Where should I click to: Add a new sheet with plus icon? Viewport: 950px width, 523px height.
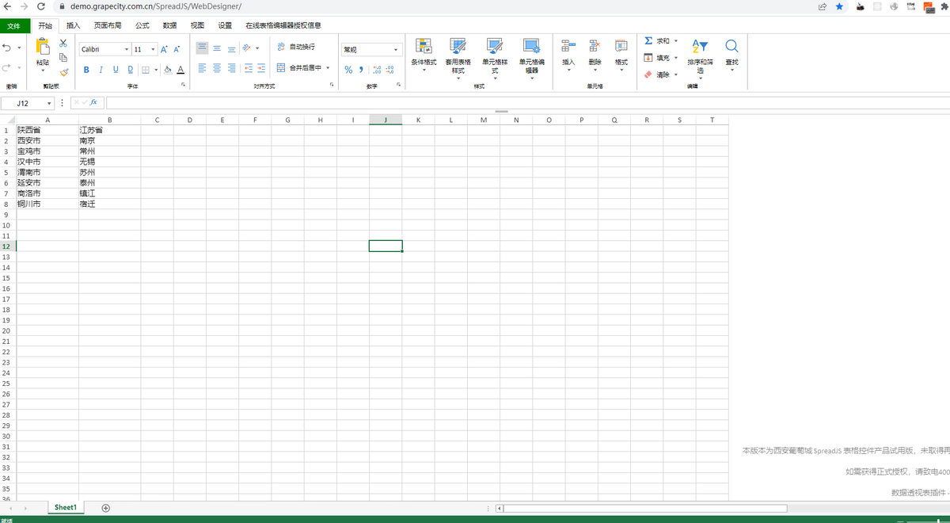tap(106, 508)
